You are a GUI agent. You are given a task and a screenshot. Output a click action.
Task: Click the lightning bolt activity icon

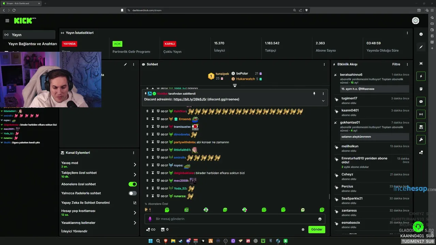[x=421, y=76]
